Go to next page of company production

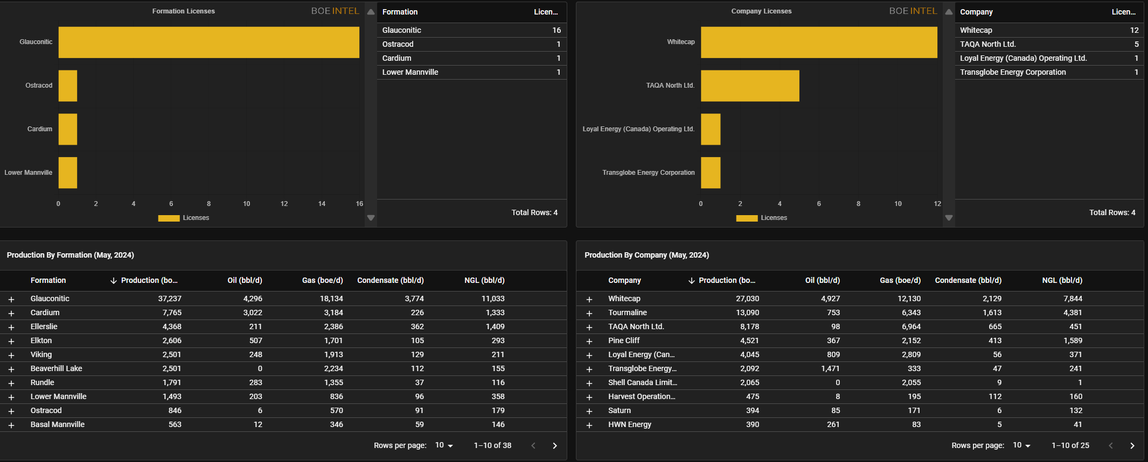[1132, 445]
